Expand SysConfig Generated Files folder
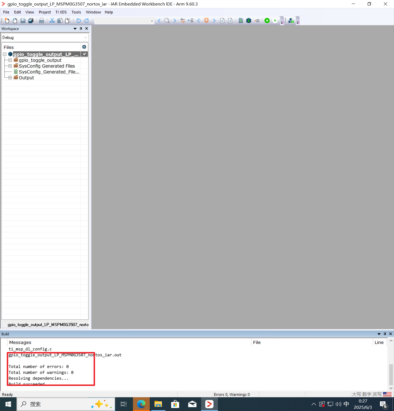 click(10, 66)
